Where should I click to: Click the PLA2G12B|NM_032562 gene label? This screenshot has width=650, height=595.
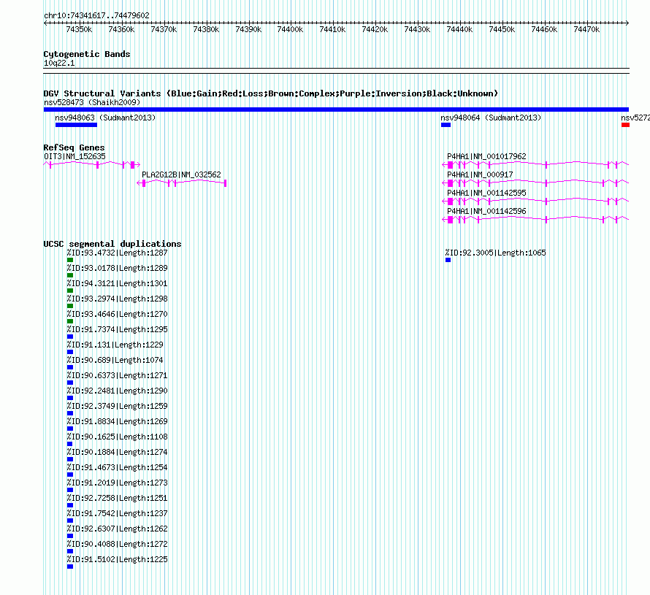tap(182, 174)
